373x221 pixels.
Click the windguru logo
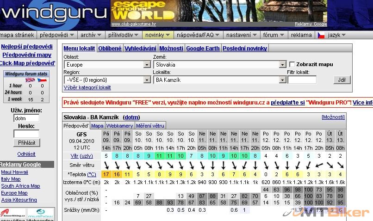55,13
